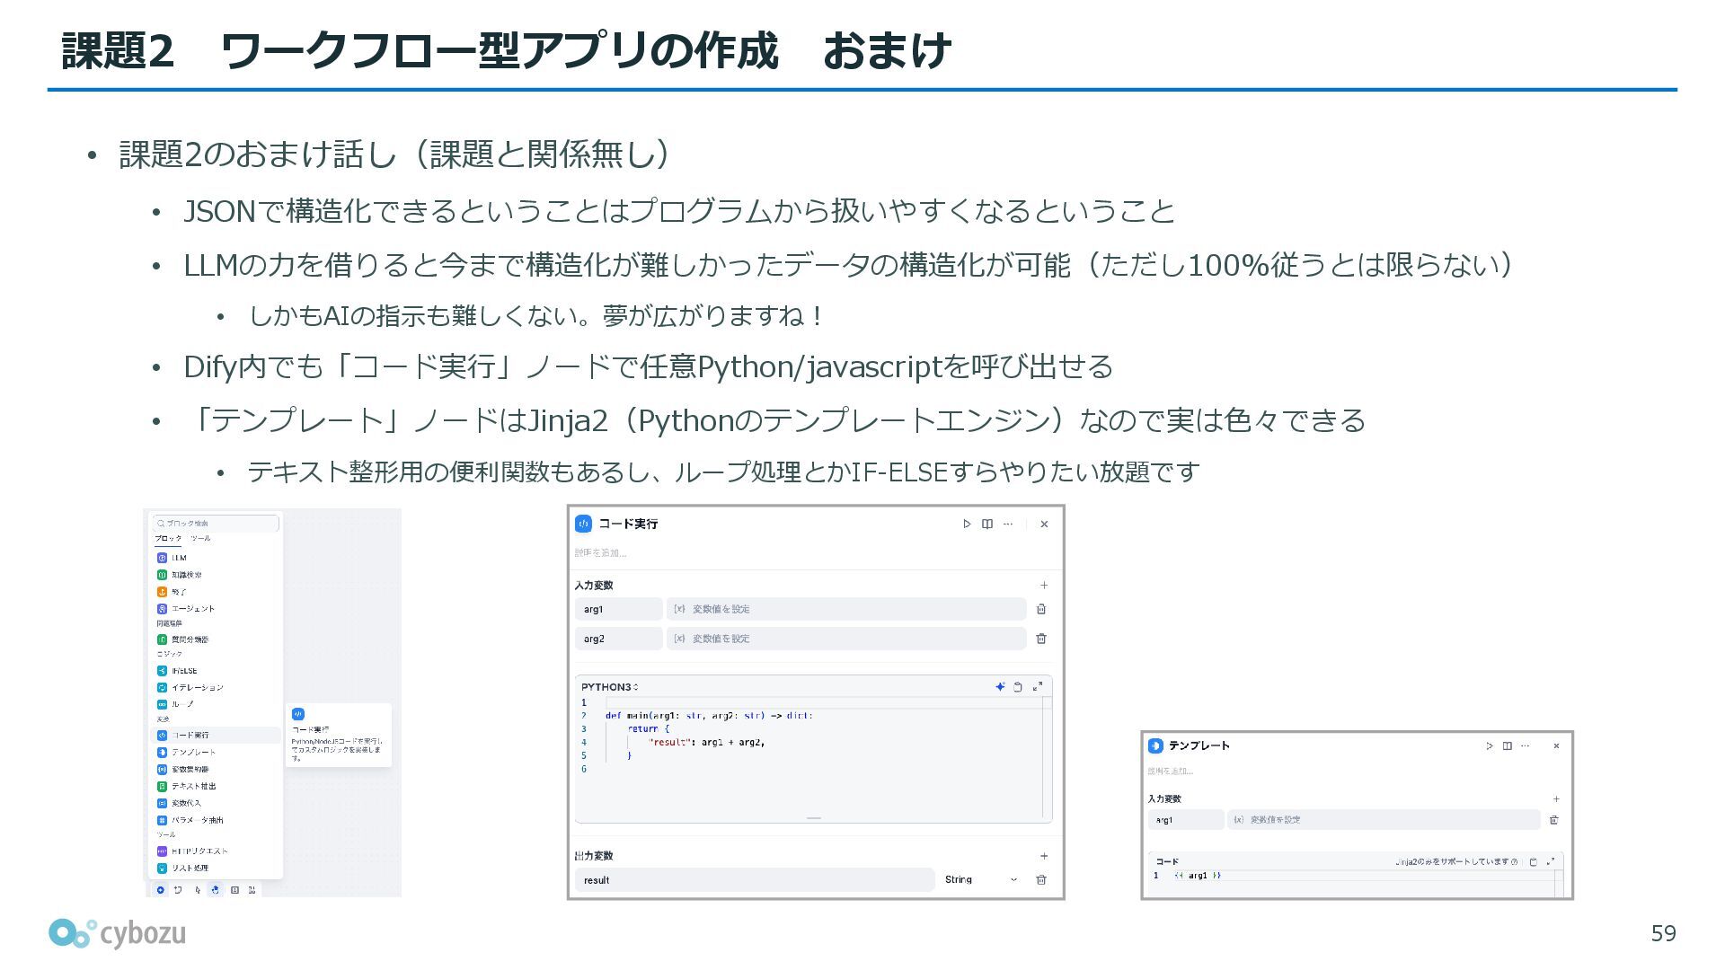This screenshot has width=1725, height=970.
Task: Open more options menu in テンプレート panel
Action: click(1525, 745)
